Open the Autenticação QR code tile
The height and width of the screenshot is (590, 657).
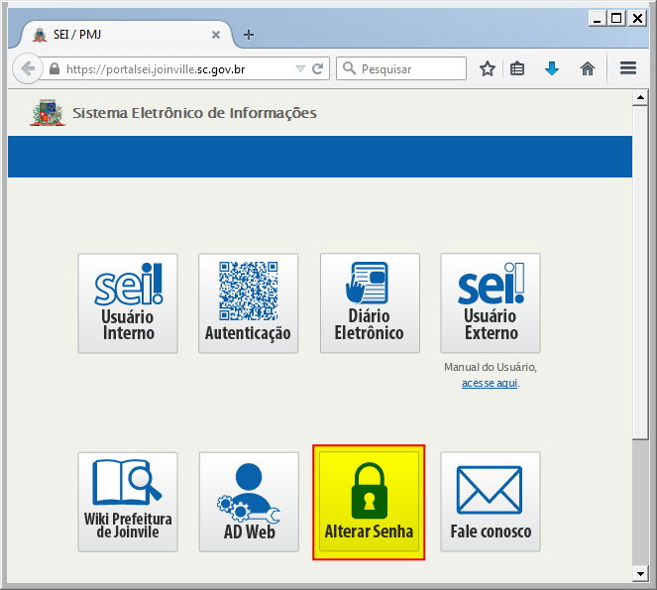pos(249,303)
